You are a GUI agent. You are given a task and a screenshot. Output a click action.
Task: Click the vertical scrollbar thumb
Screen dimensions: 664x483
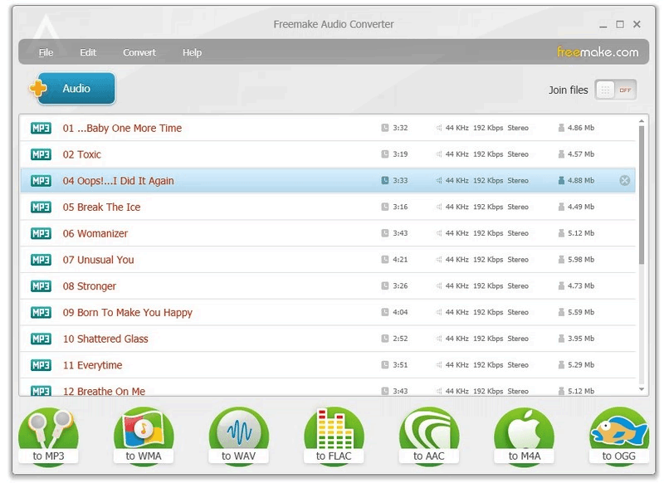(642, 195)
